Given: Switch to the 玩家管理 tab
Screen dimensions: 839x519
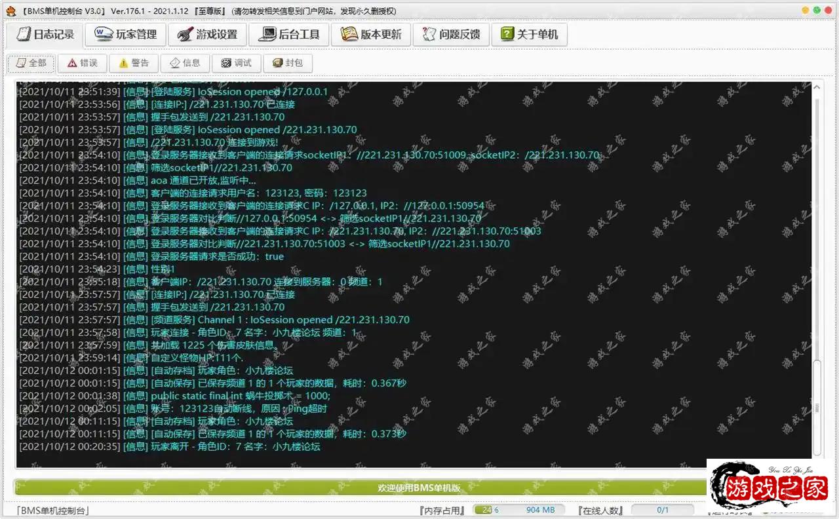Looking at the screenshot, I should [x=125, y=34].
